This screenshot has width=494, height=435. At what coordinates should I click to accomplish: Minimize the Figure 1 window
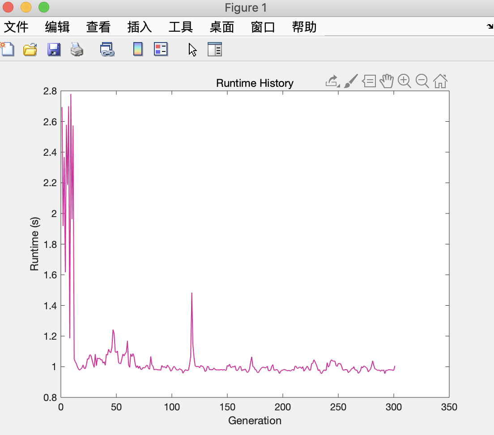tap(26, 7)
